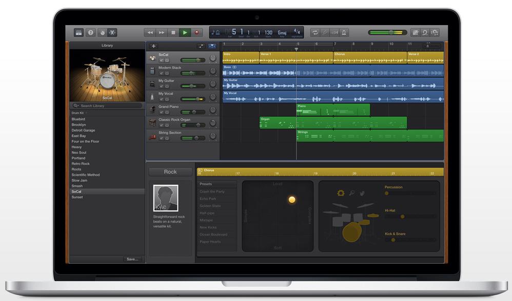Open Smart Controls knob button
Image resolution: width=512 pixels, height=301 pixels.
103,33
